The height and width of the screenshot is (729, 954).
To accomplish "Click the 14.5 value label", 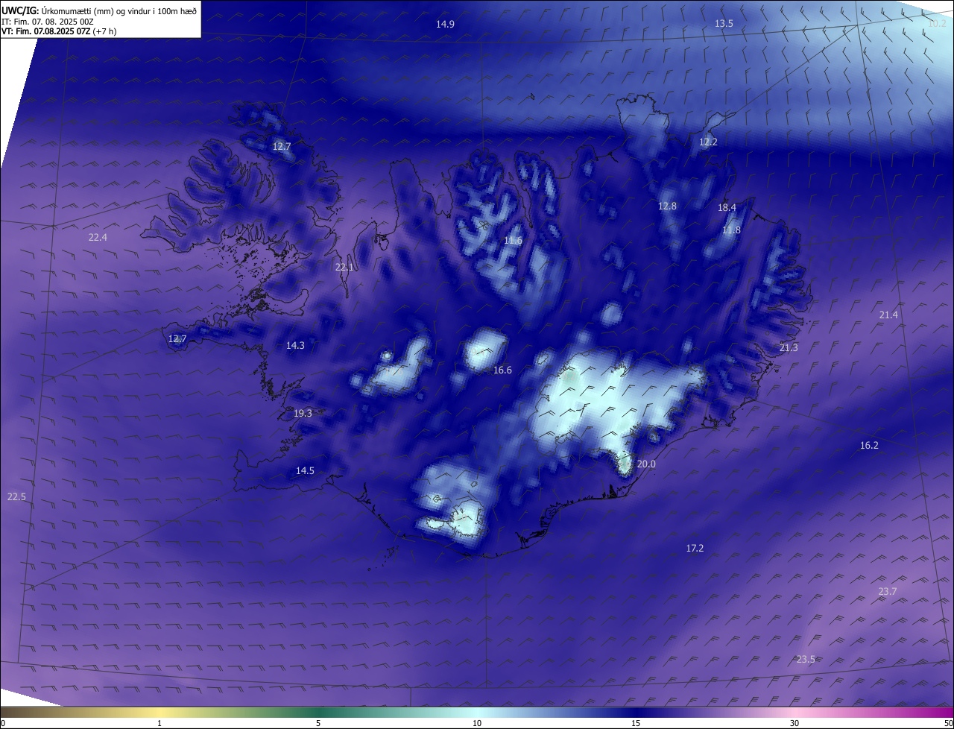I will 305,470.
